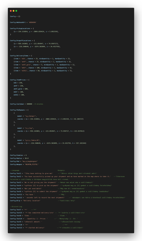Click the 'm1911 = 100' price line

click(19, 95)
